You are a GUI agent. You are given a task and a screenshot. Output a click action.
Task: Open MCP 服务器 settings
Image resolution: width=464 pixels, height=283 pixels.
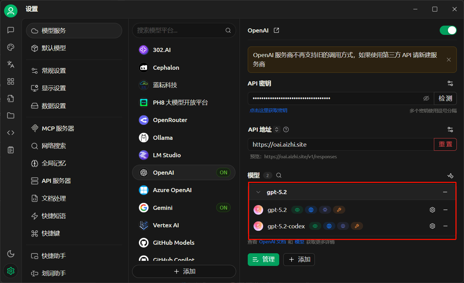pyautogui.click(x=74, y=129)
